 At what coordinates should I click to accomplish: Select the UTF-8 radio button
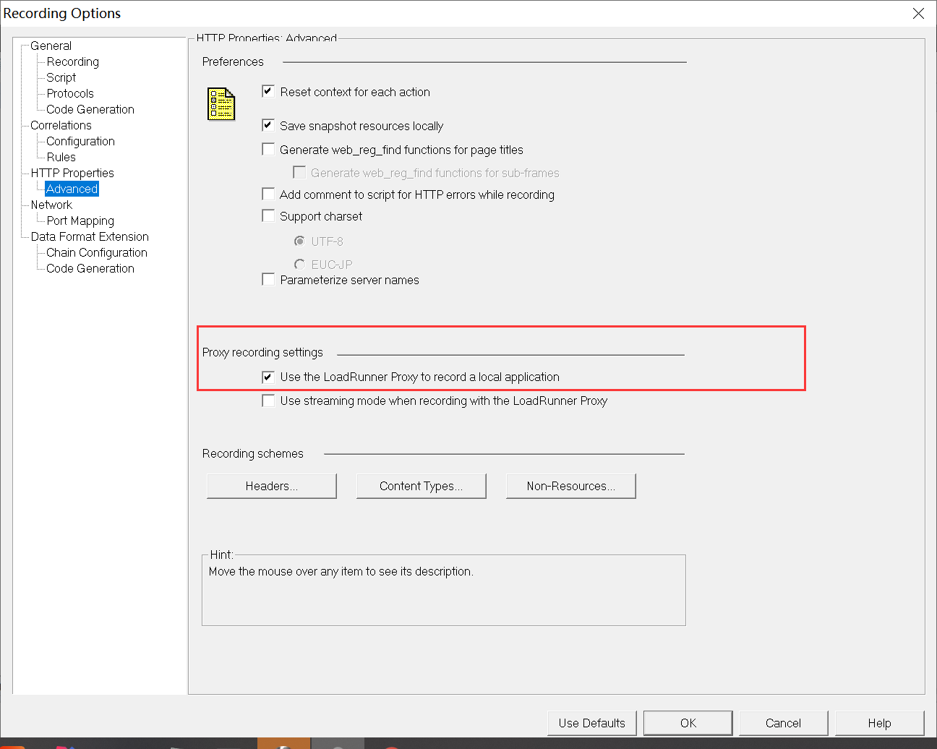pyautogui.click(x=299, y=241)
